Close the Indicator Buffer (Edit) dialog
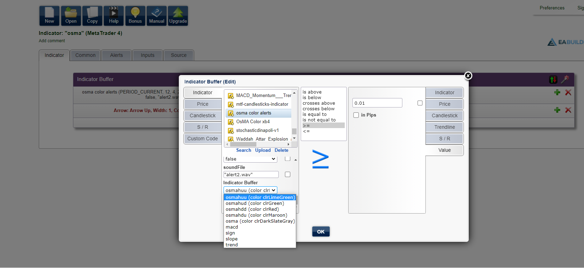The image size is (584, 268). 468,76
